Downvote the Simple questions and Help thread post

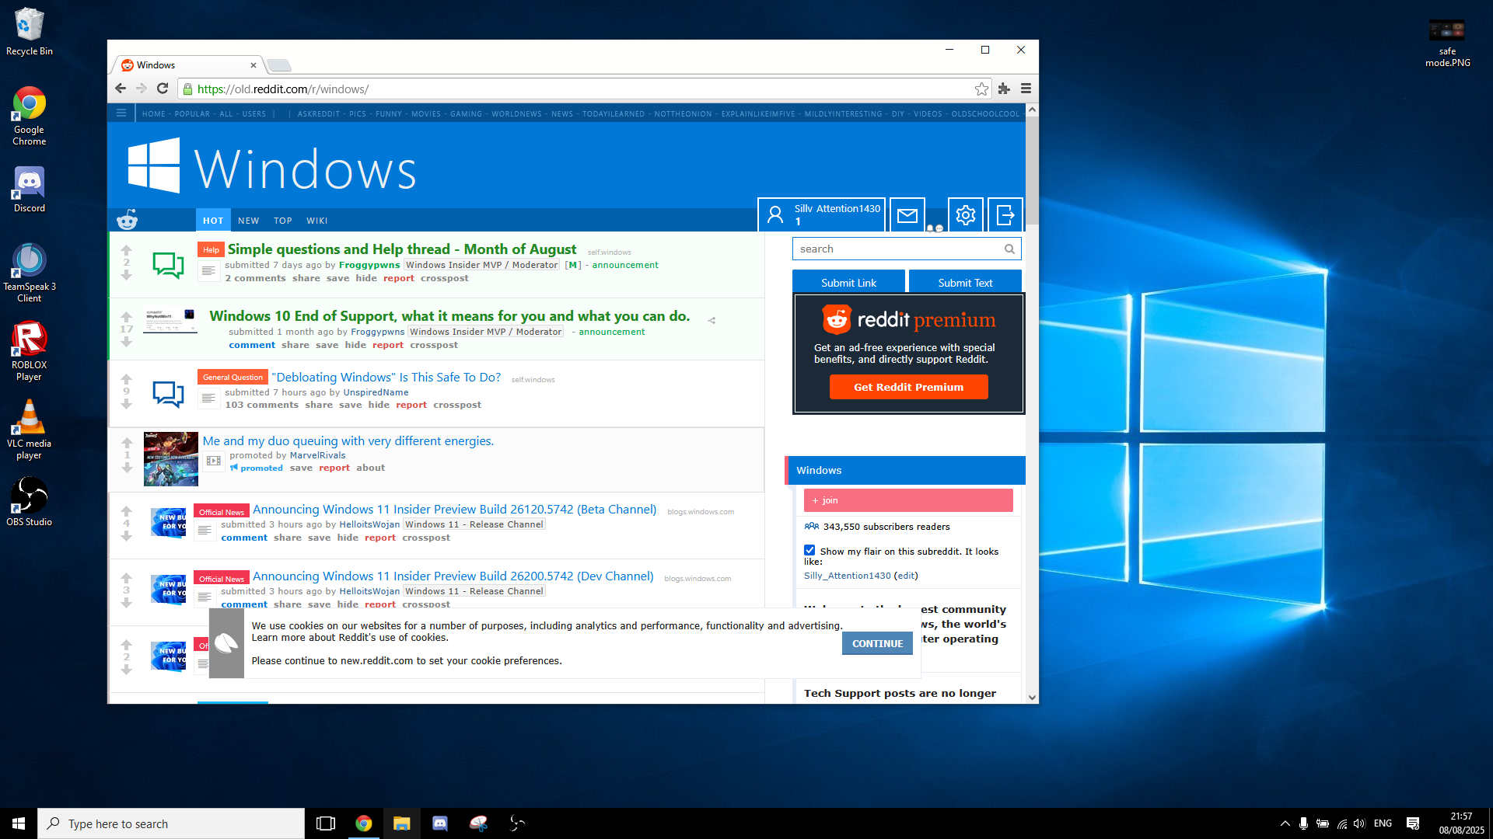pos(127,275)
